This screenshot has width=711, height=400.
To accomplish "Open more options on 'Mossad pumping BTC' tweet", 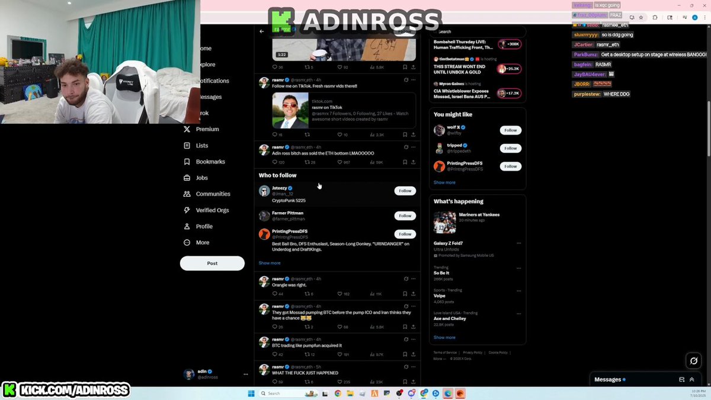I will coord(413,306).
